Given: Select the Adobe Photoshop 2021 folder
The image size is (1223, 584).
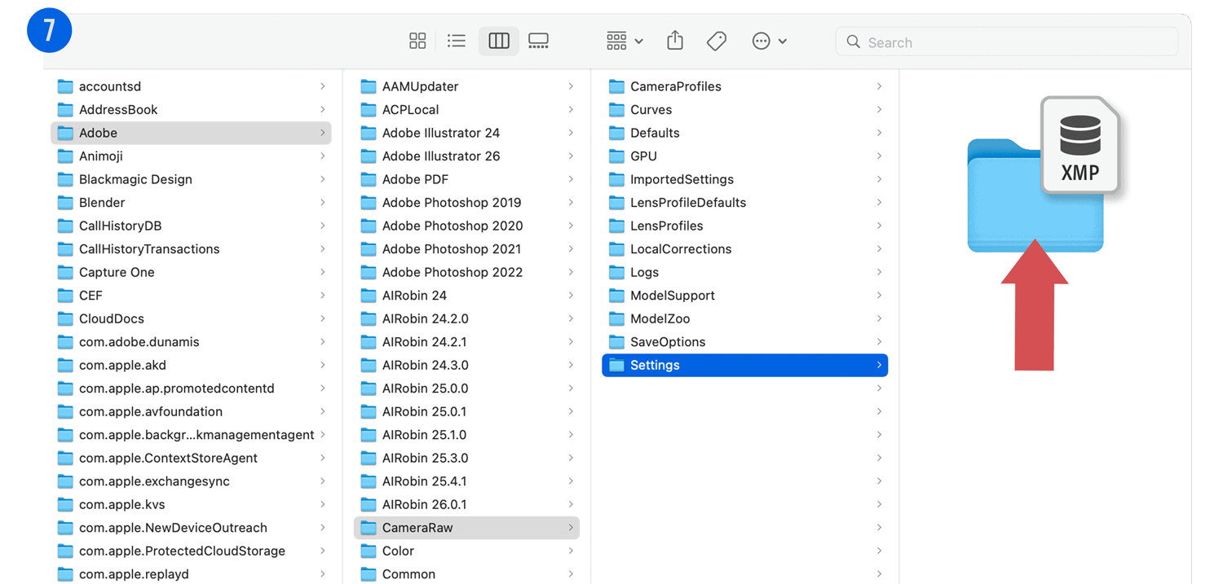Looking at the screenshot, I should (x=466, y=248).
